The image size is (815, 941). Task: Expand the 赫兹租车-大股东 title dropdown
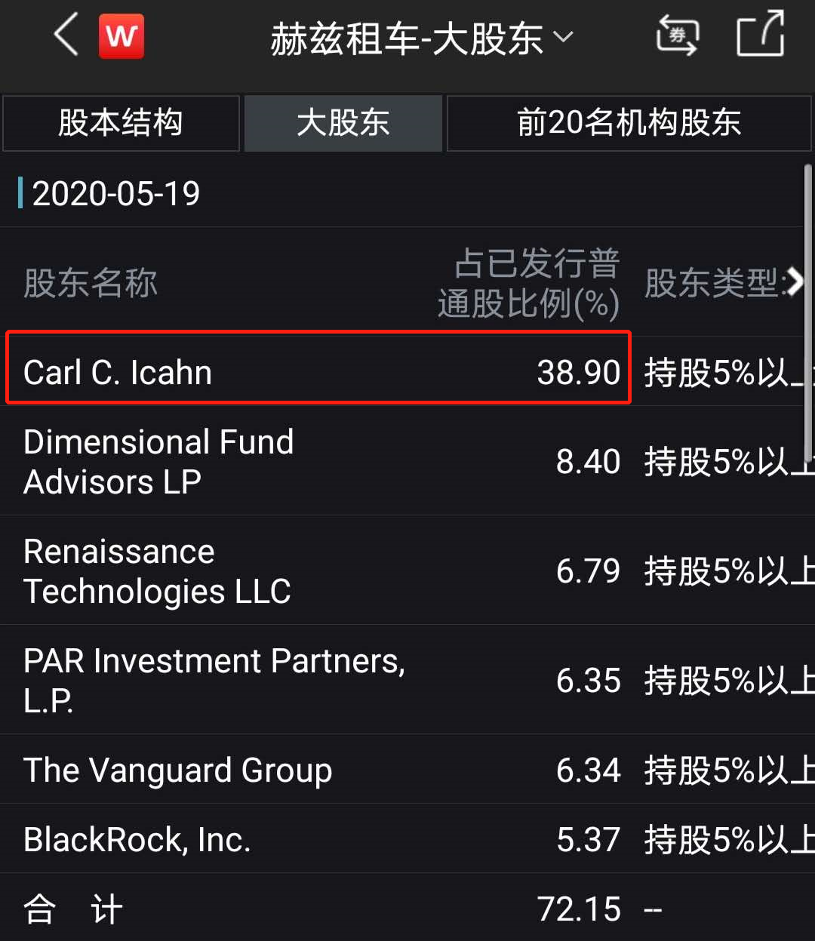[x=421, y=38]
